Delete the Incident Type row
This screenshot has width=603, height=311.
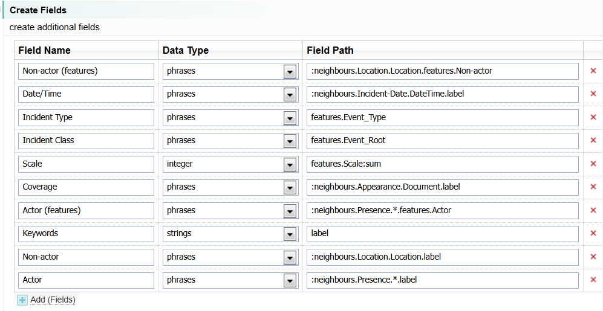point(593,118)
